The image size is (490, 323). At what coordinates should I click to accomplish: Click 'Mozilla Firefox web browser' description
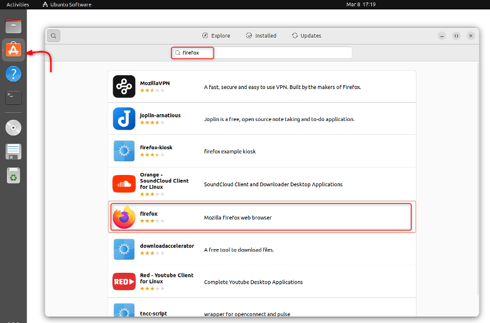click(238, 218)
